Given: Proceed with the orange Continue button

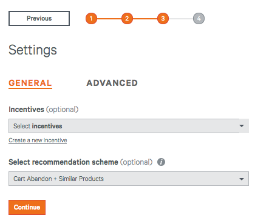Looking at the screenshot, I should 27,207.
